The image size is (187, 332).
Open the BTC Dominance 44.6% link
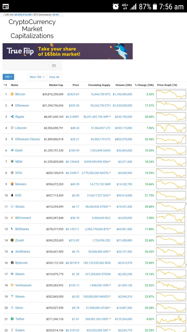click(56, 15)
